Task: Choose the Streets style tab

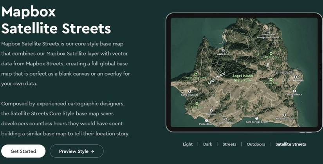Action: click(229, 144)
